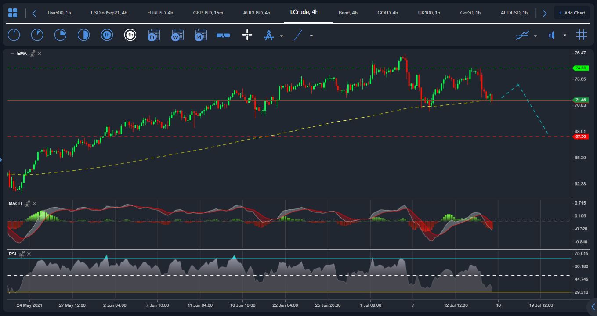This screenshot has width=597, height=316.
Task: Click the Add Chart button
Action: click(572, 13)
